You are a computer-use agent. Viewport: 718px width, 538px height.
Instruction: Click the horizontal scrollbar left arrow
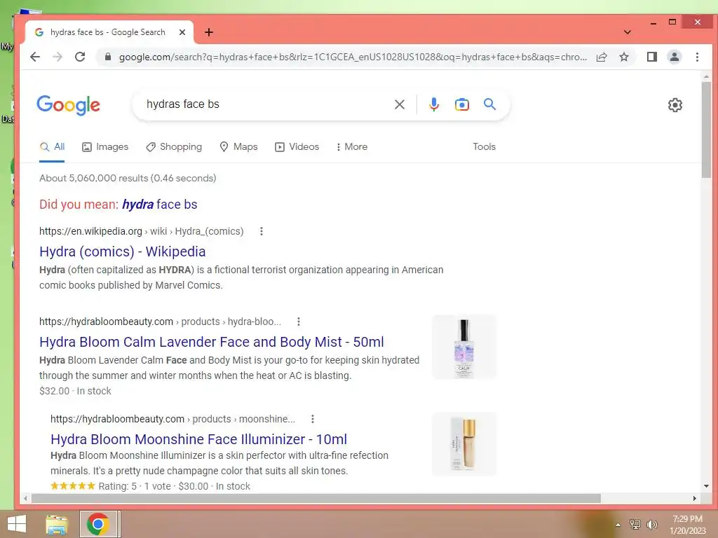(26, 498)
